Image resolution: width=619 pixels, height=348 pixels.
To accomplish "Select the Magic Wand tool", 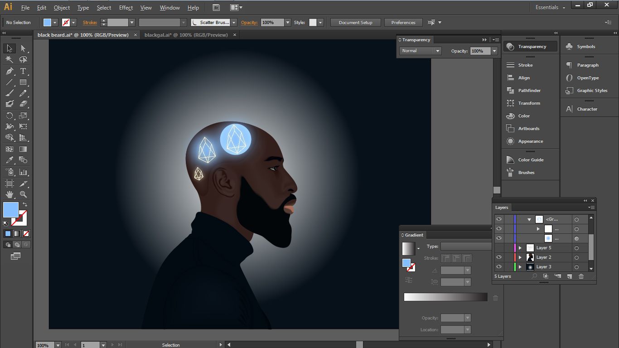I will (10, 60).
